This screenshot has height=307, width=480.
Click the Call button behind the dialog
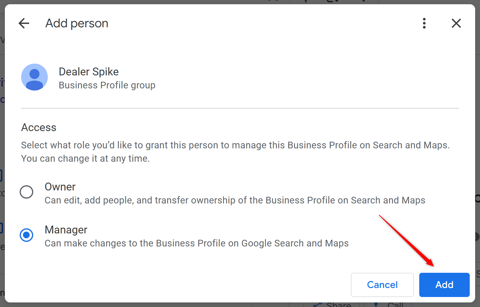coord(395,305)
